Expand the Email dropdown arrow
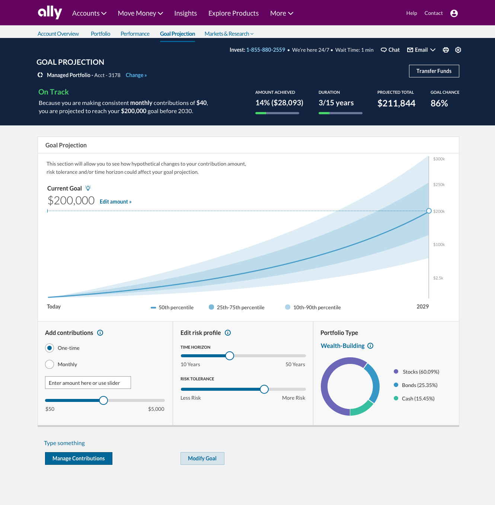The width and height of the screenshot is (495, 505). 433,50
